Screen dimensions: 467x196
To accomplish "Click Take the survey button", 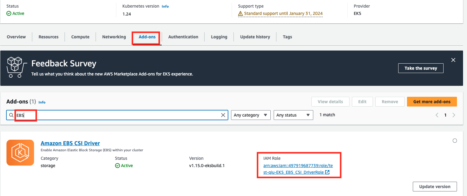I will 420,68.
